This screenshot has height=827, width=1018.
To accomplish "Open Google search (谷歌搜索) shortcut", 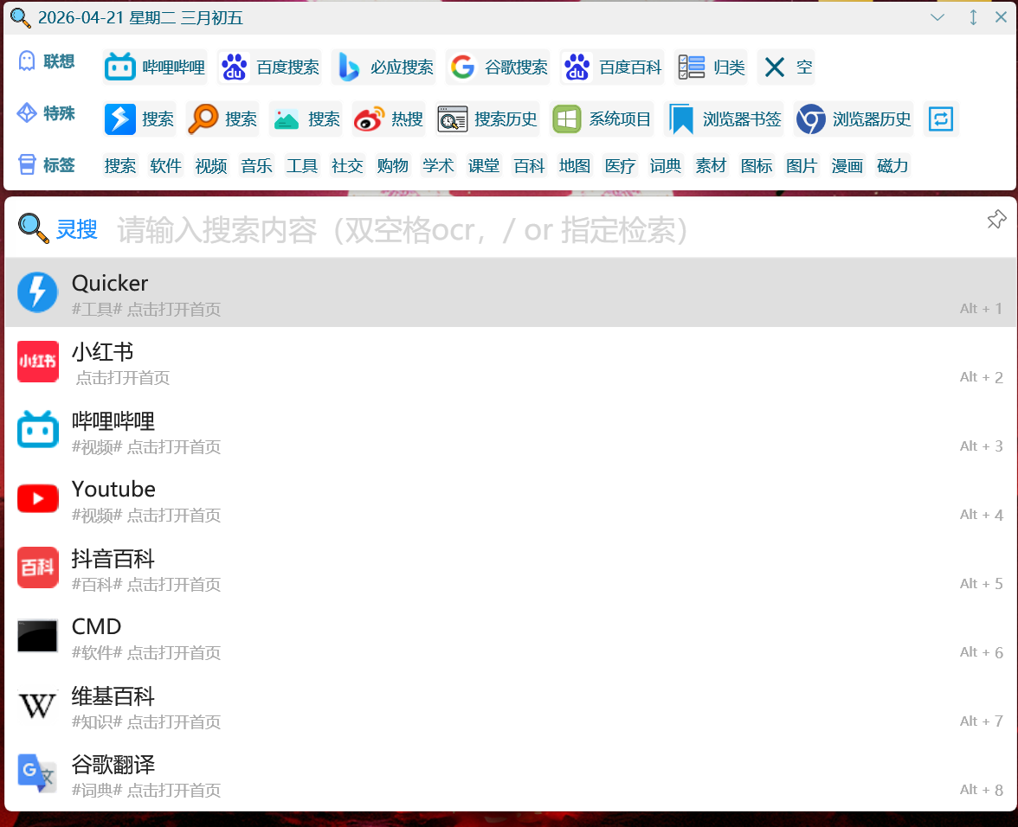I will 498,67.
